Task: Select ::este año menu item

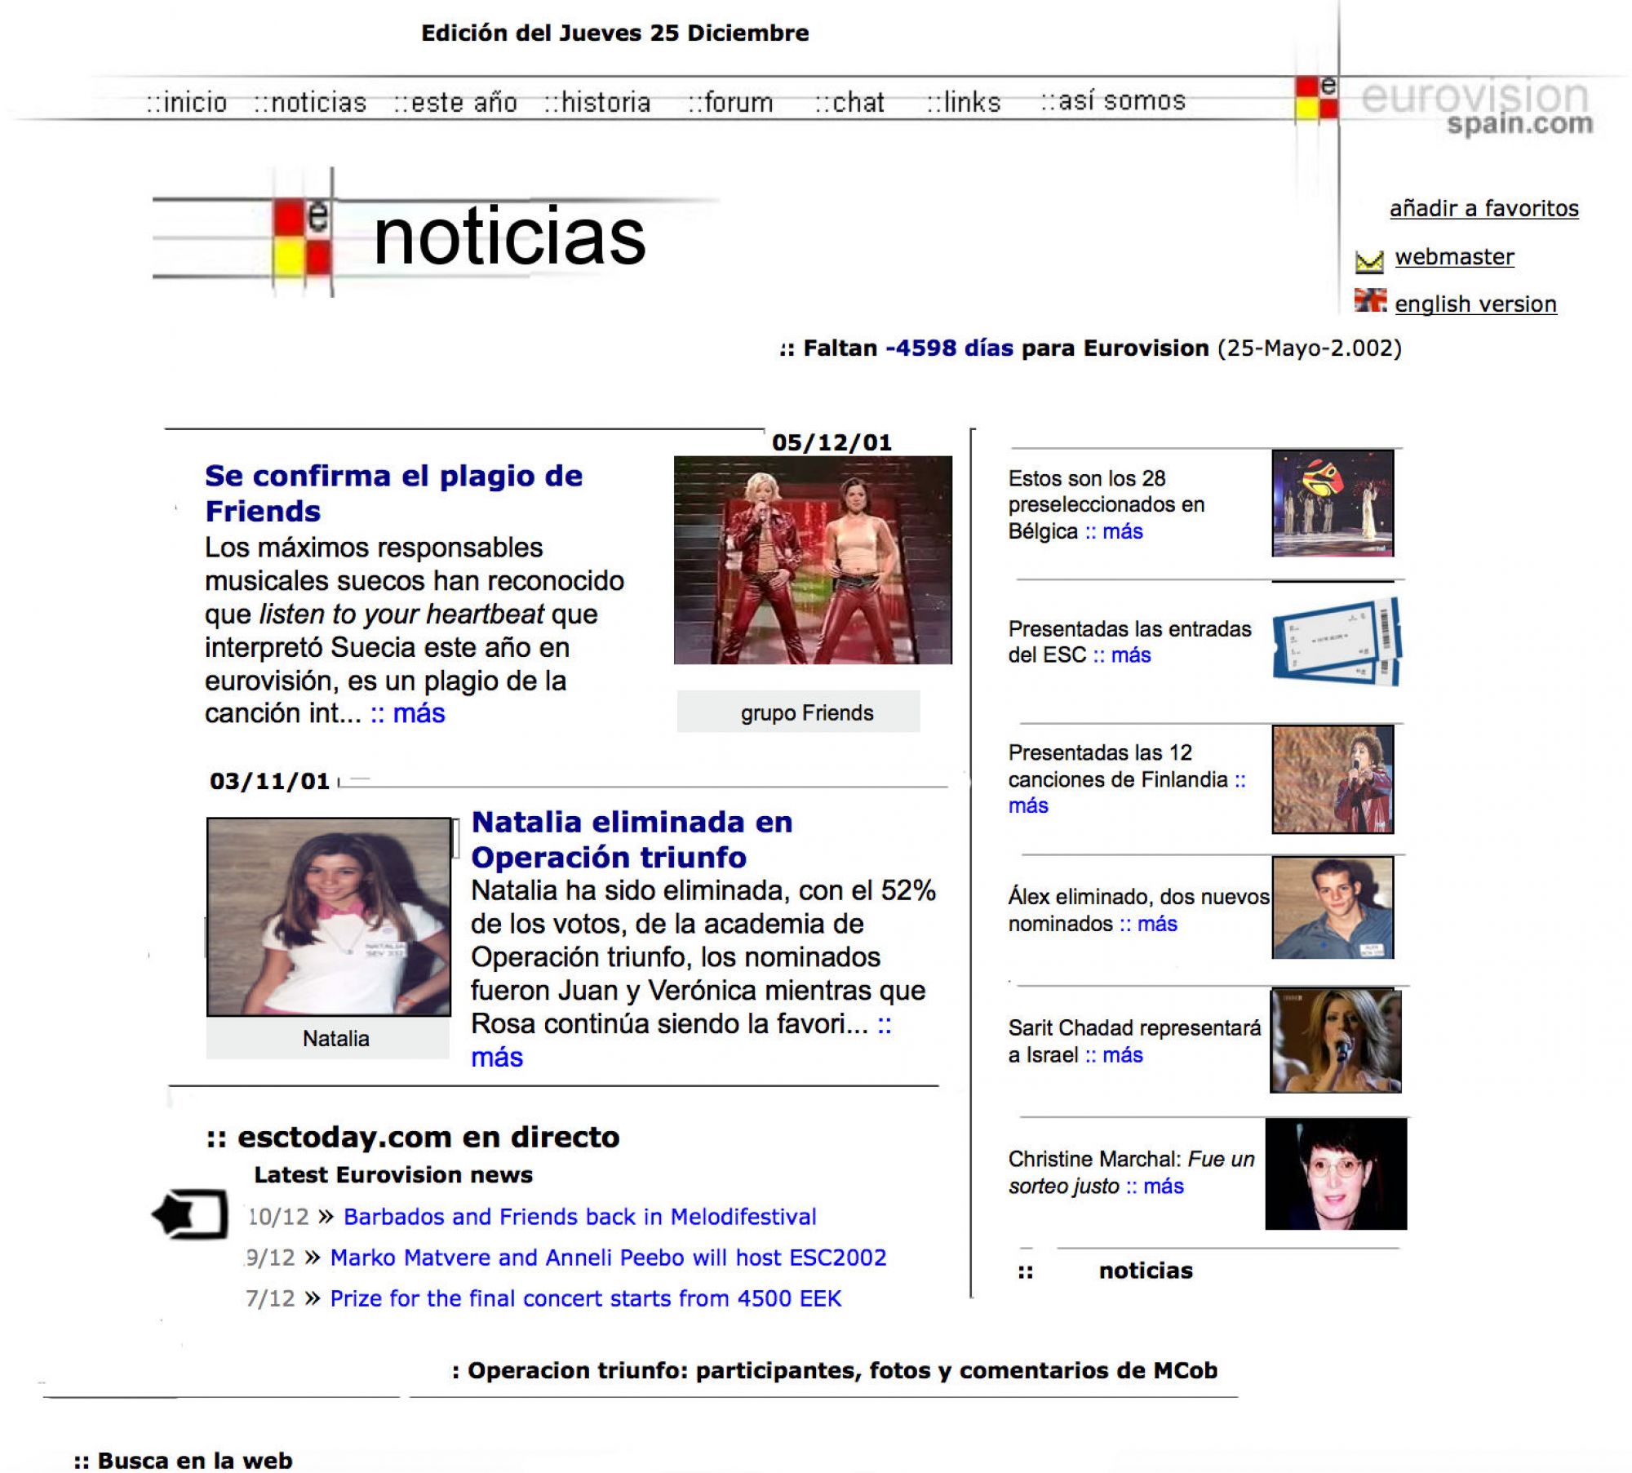Action: pos(455,103)
